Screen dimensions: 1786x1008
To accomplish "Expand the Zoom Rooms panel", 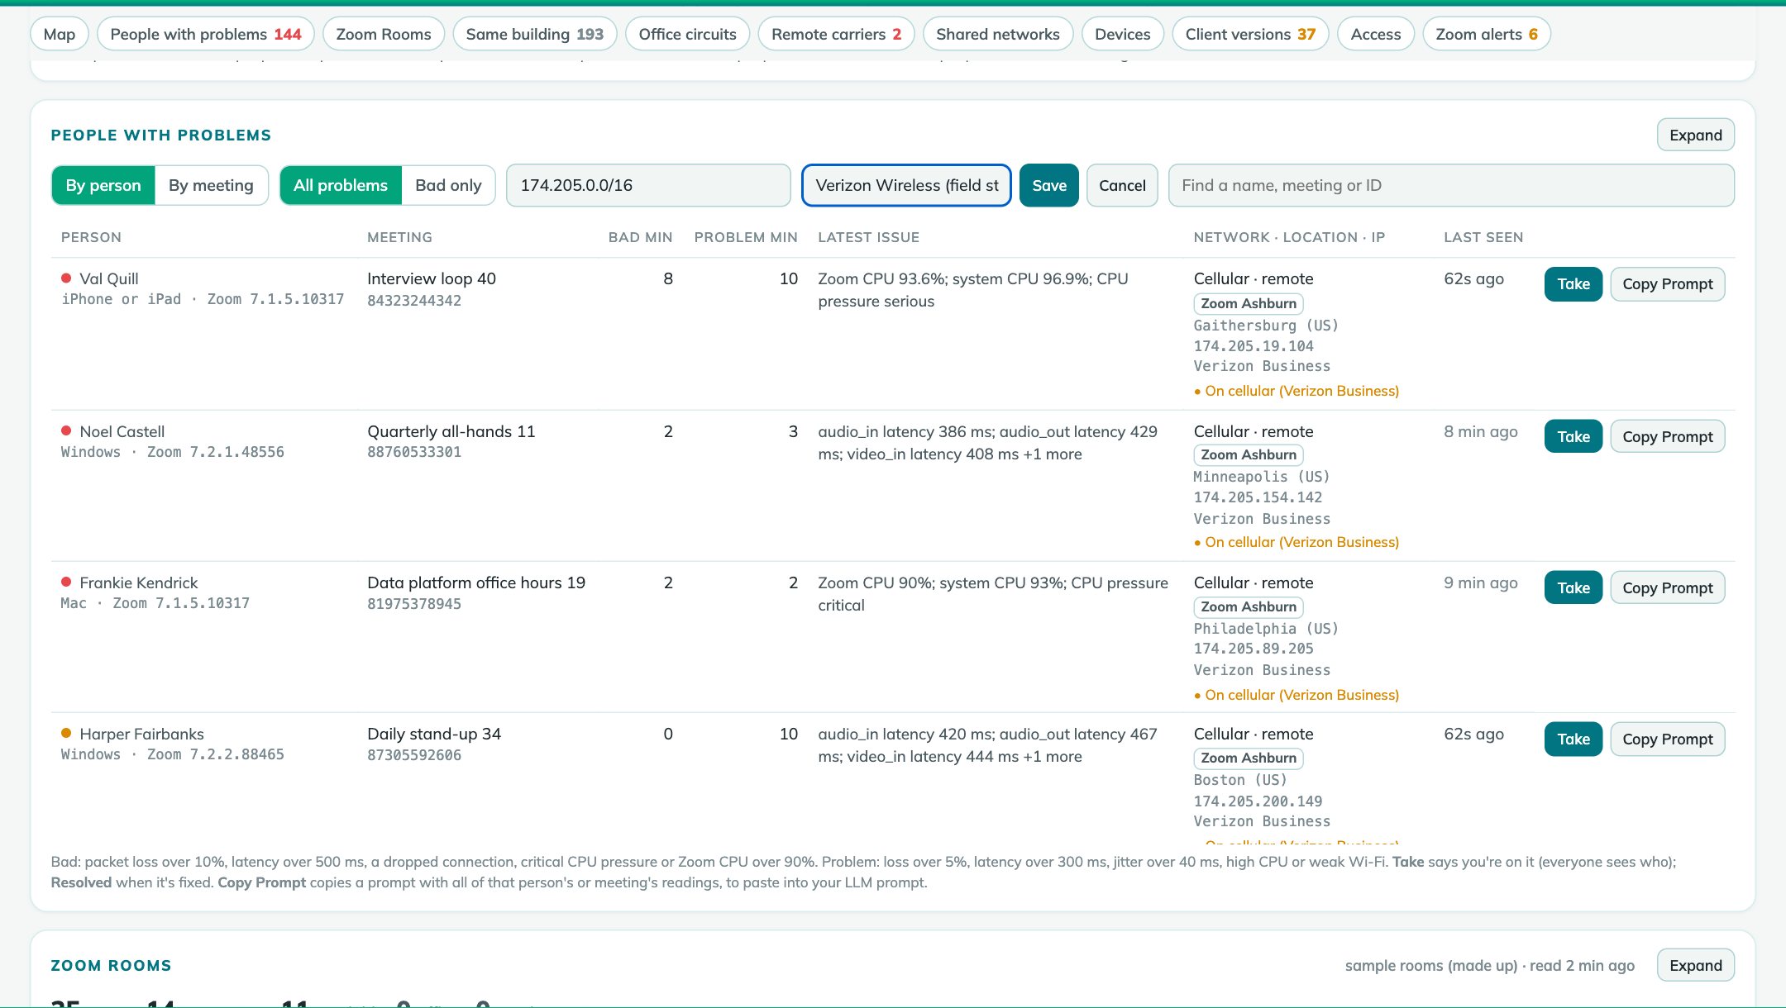I will pyautogui.click(x=1695, y=965).
